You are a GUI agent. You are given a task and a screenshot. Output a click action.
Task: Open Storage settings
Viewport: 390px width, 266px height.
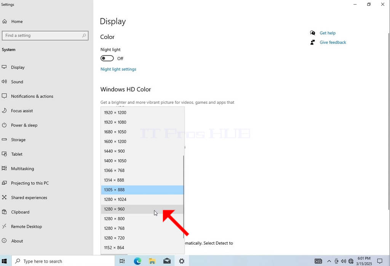pos(18,140)
